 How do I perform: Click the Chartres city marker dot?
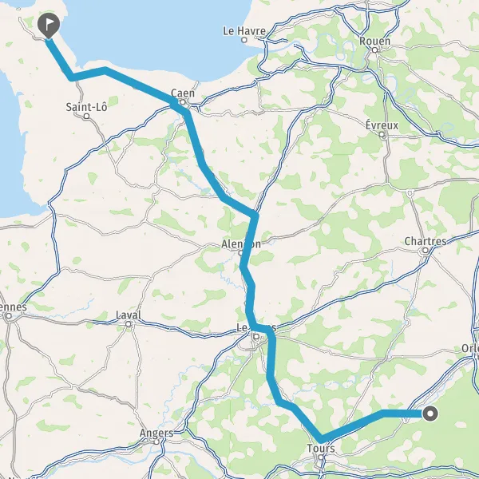(426, 251)
